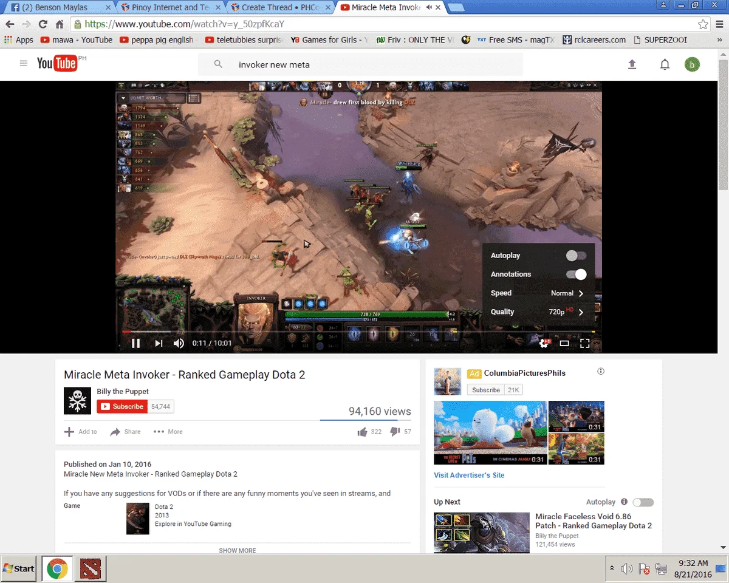Dislike the video with thumbs down
Viewport: 729px width, 583px height.
point(394,432)
